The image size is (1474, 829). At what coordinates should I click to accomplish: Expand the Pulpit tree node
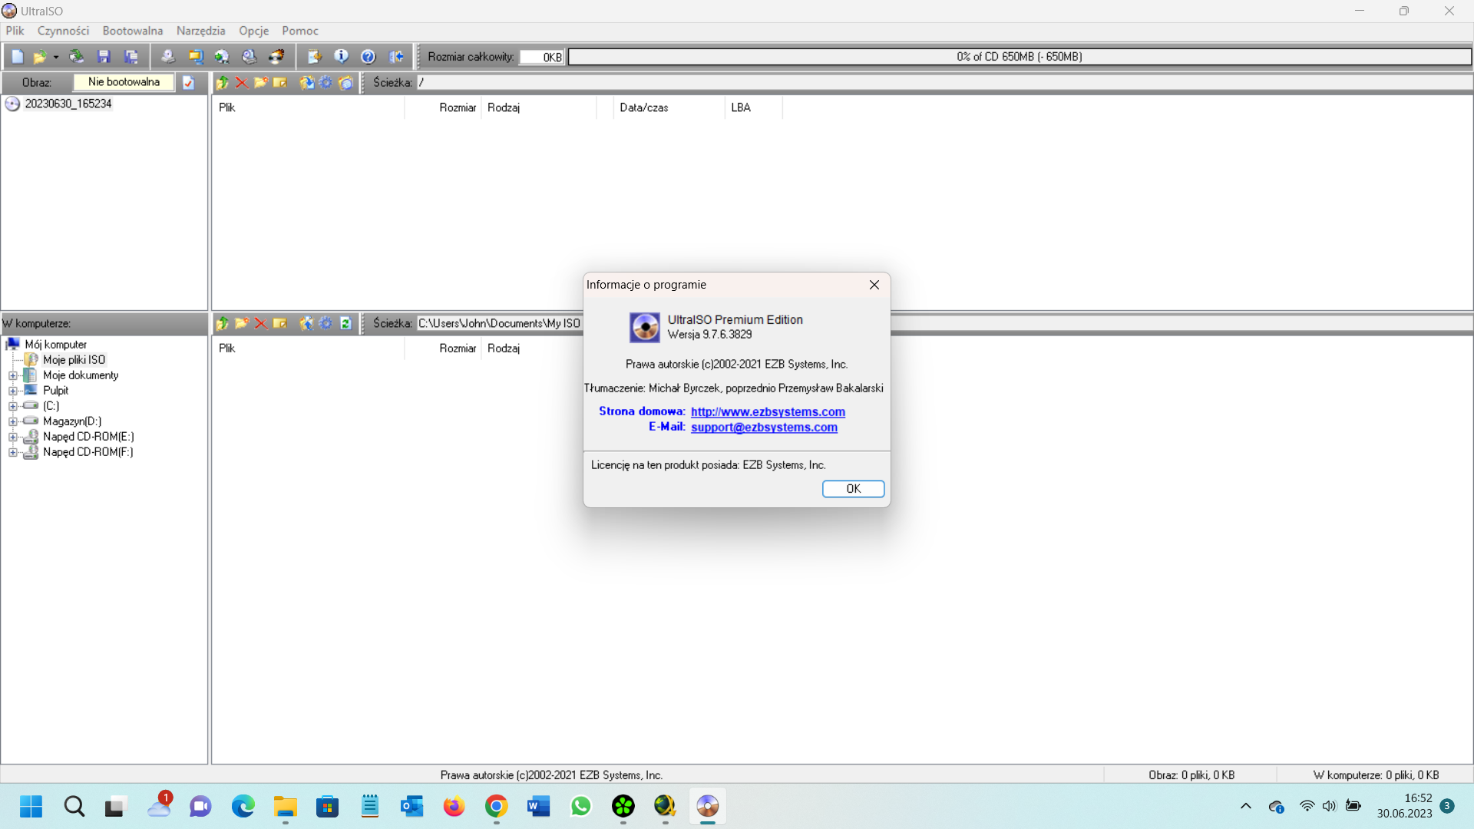point(12,391)
